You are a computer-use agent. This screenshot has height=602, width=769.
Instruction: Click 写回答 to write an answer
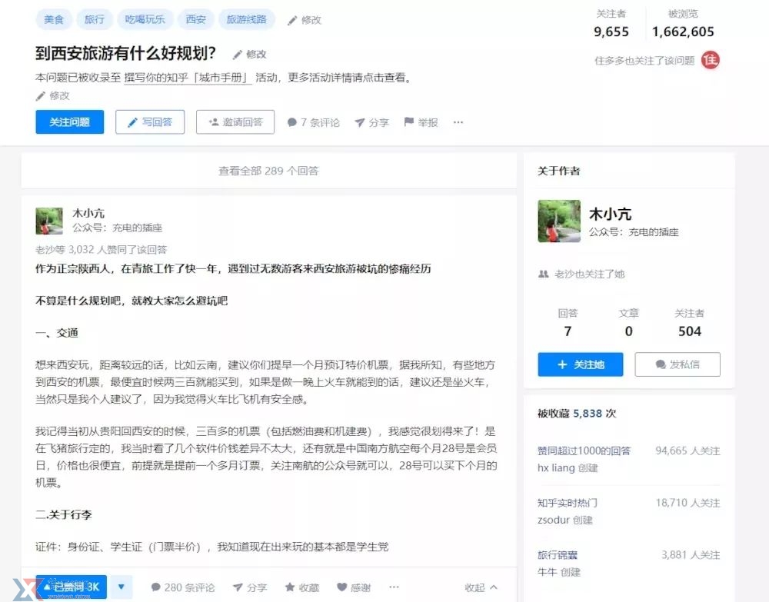150,122
